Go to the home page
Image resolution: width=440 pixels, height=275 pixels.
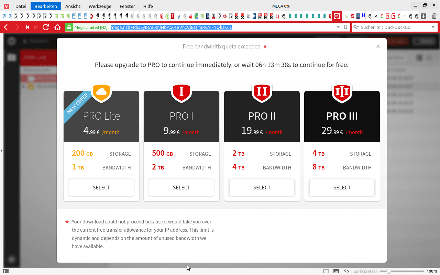[x=57, y=27]
